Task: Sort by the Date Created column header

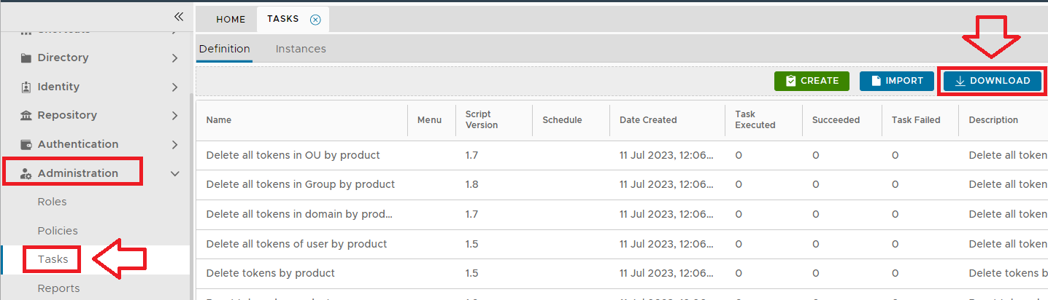Action: [648, 120]
